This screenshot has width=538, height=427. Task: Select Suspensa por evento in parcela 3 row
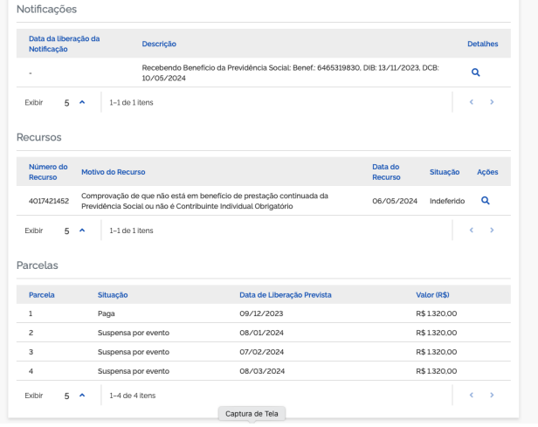(134, 352)
